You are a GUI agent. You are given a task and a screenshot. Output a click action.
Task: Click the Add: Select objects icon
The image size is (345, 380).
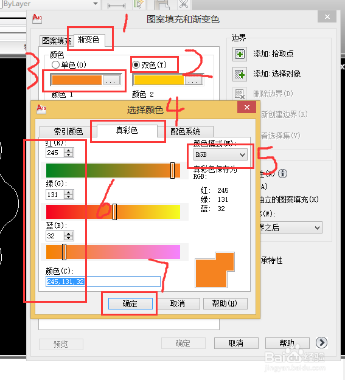(240, 74)
